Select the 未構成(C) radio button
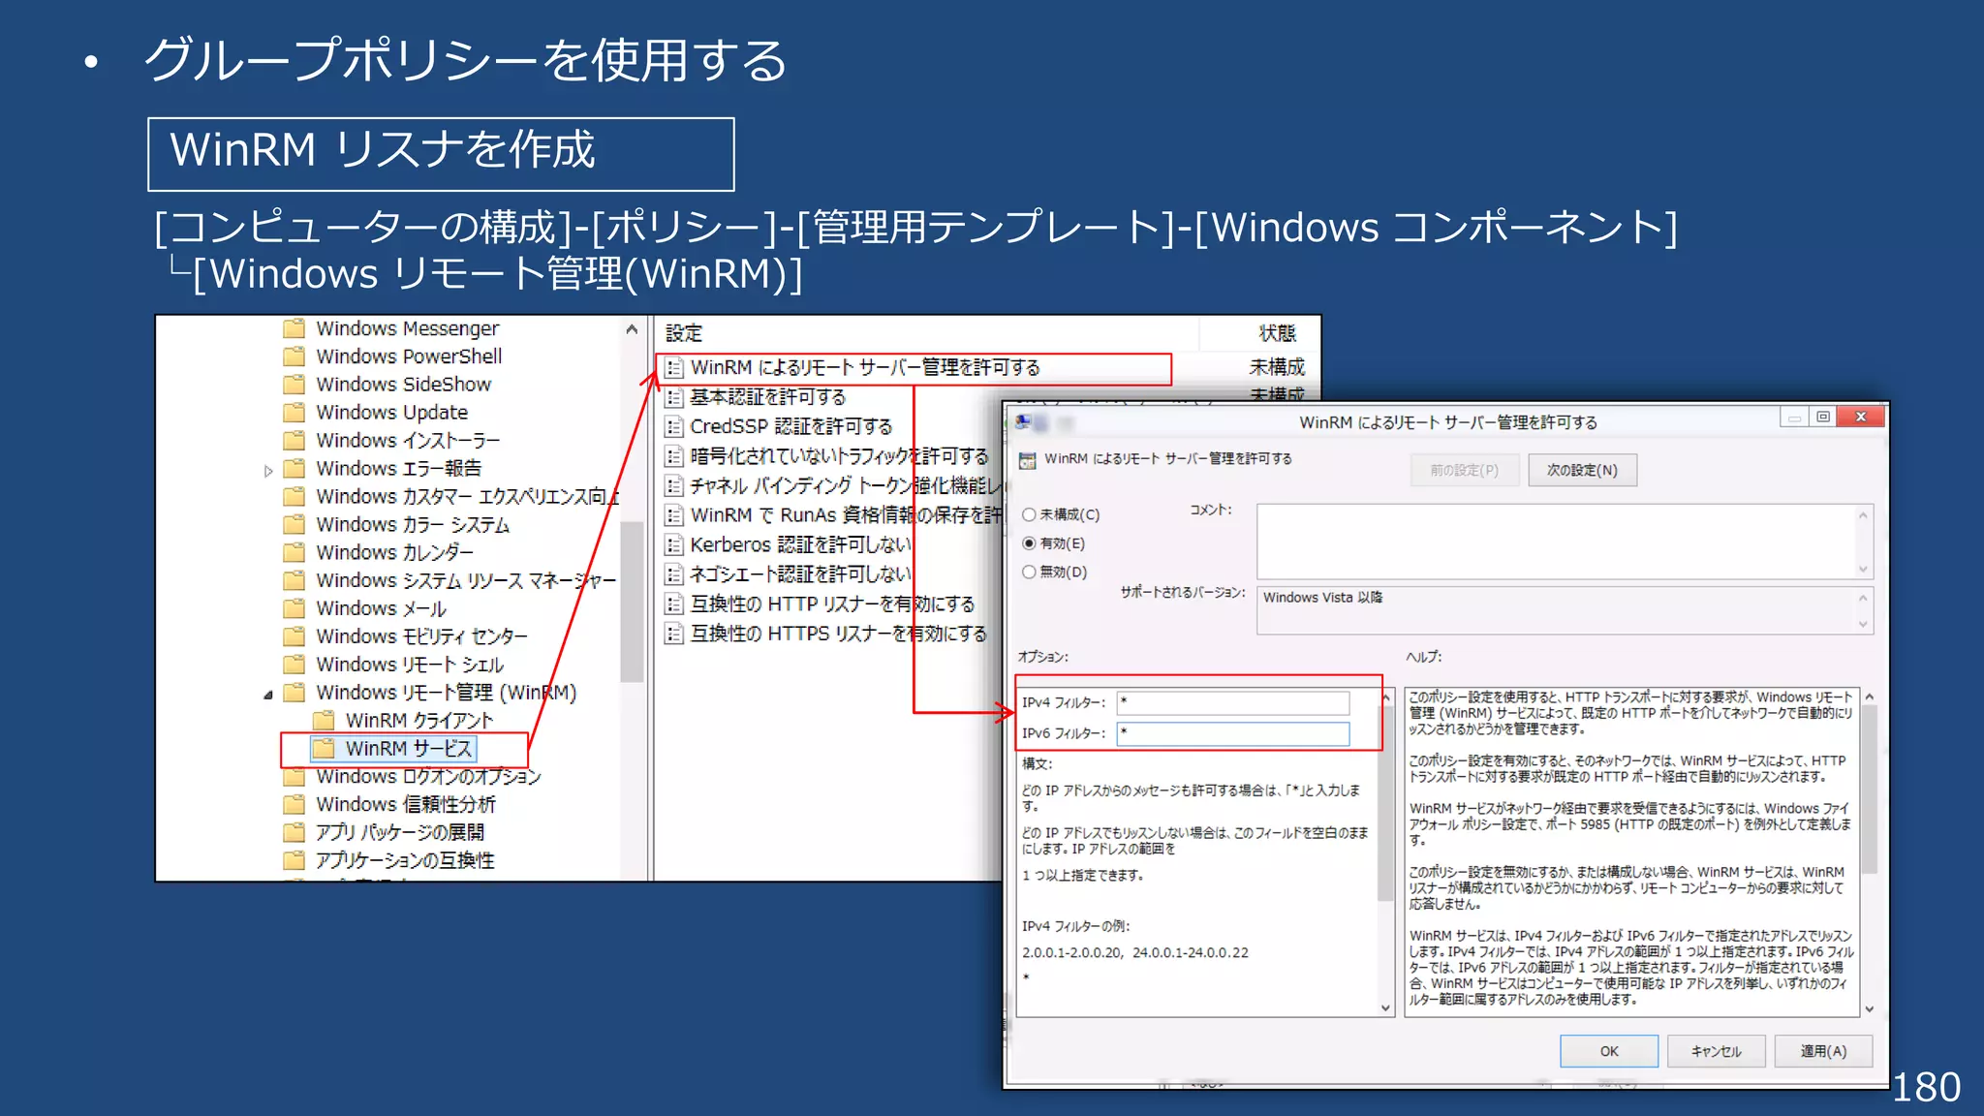This screenshot has height=1116, width=1984. [x=1029, y=514]
